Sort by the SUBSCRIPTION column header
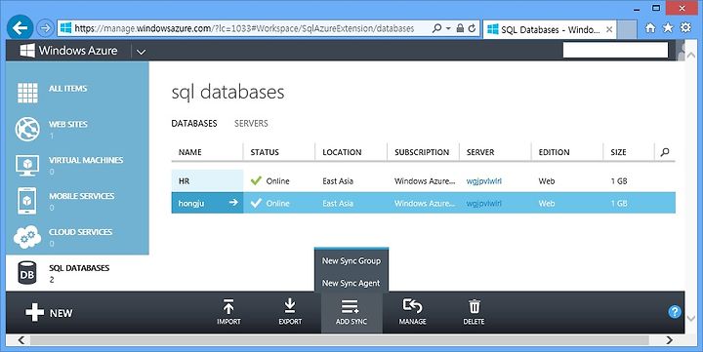The image size is (703, 352). tap(422, 152)
